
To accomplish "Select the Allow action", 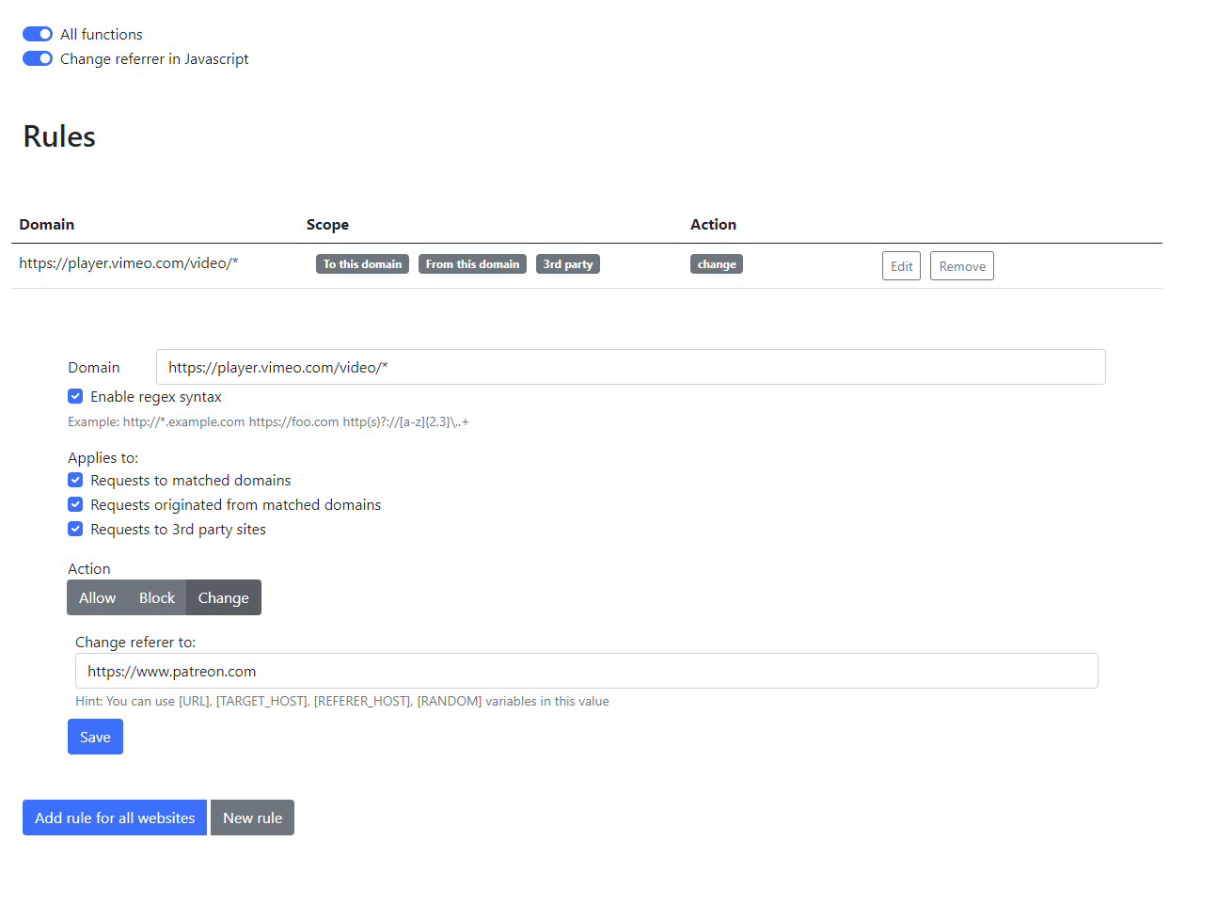I will coord(98,597).
